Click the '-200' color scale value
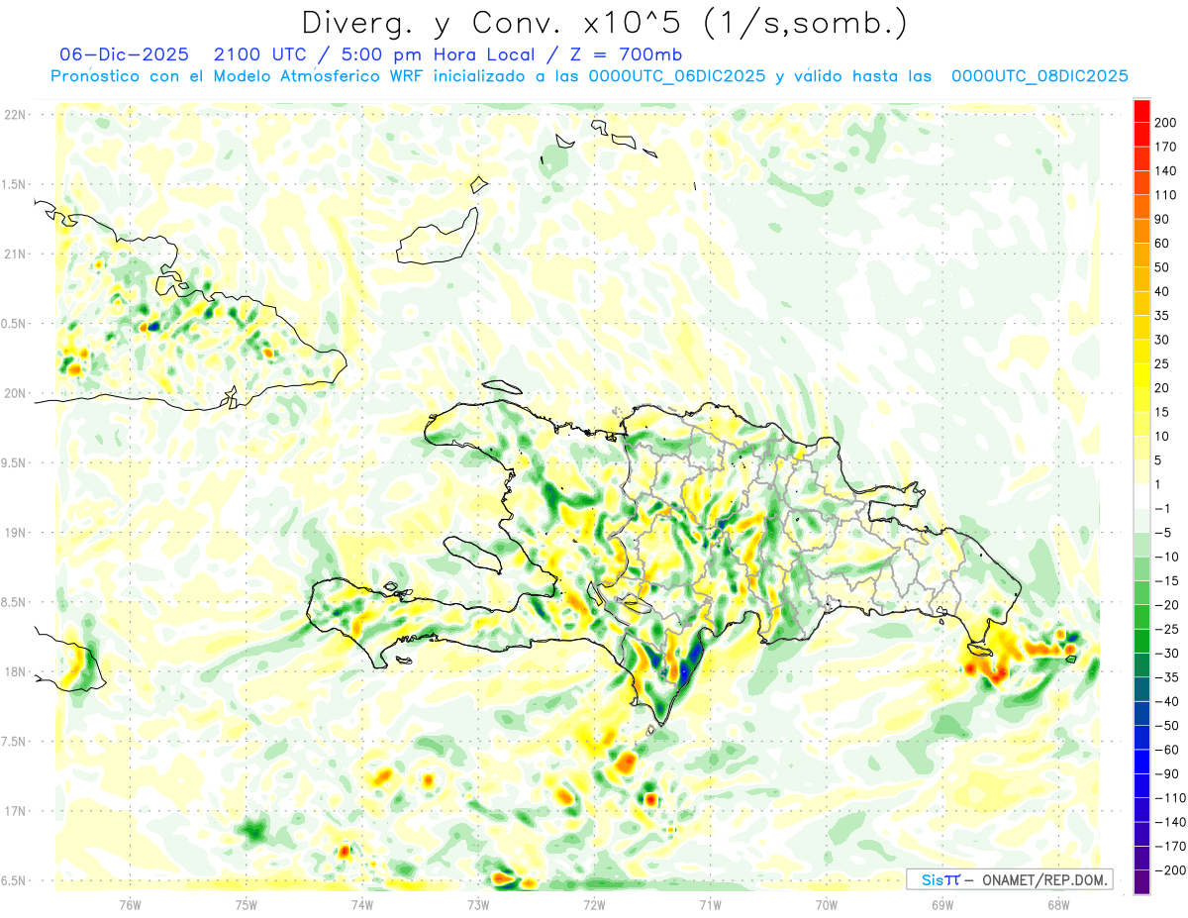This screenshot has width=1188, height=918. pyautogui.click(x=1168, y=869)
